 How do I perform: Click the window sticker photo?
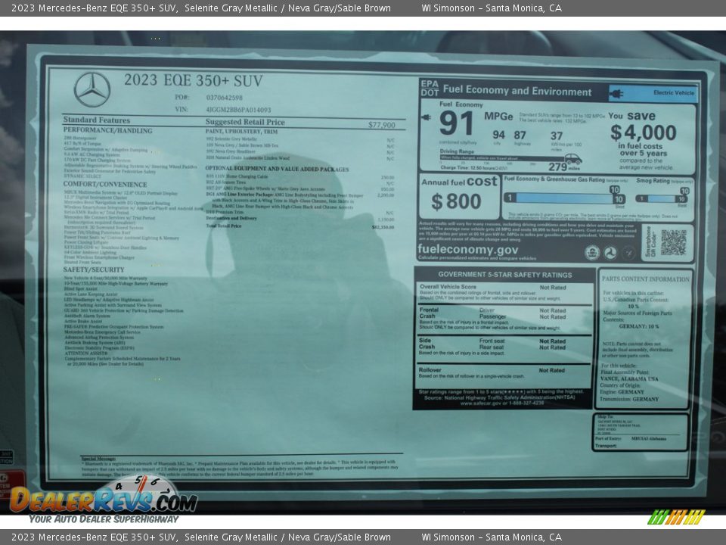363,272
